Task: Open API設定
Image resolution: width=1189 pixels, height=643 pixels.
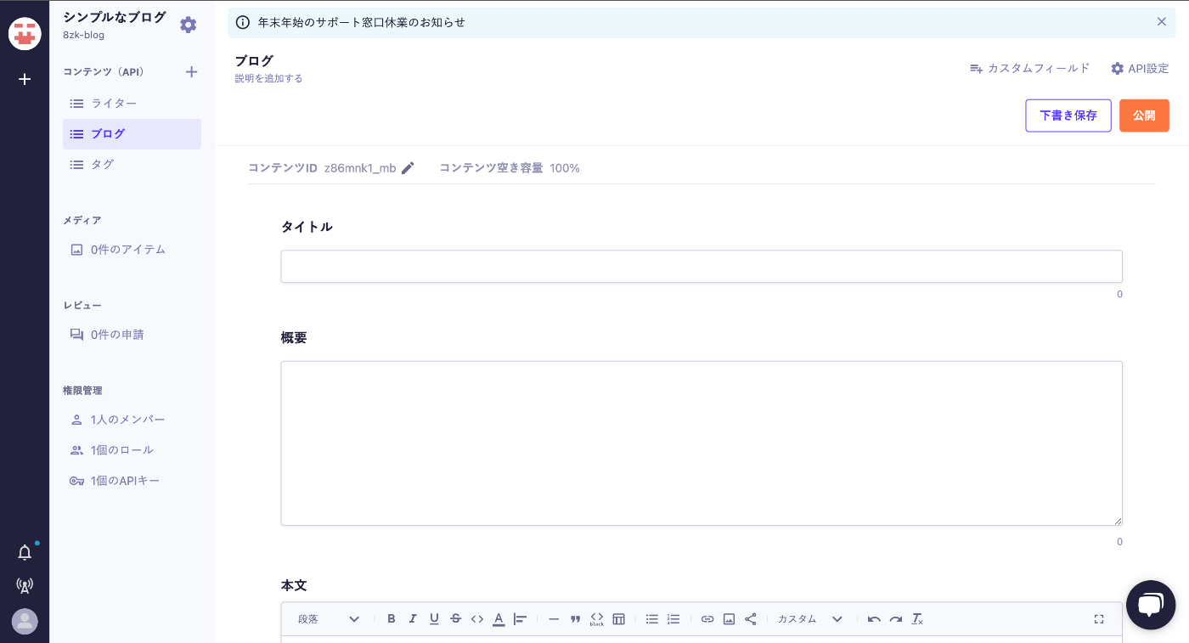Action: (x=1140, y=68)
